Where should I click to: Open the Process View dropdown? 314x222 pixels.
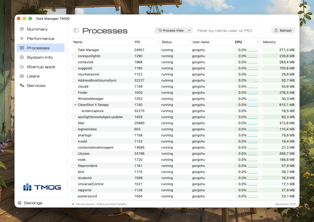[x=173, y=30]
